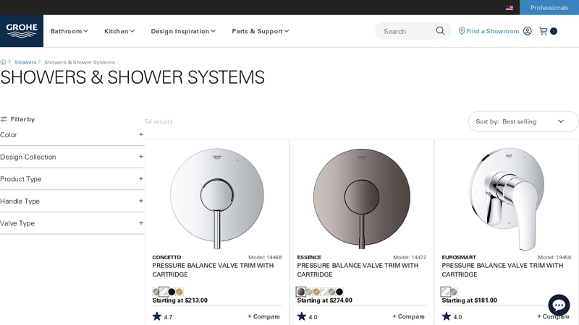Click 'Starting at $274.00' price
This screenshot has height=325, width=579.
pos(324,300)
